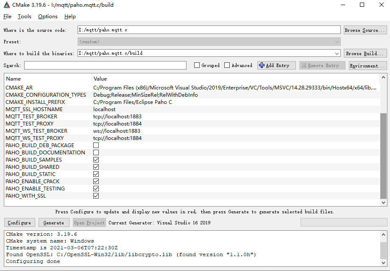The image size is (390, 271).
Task: Click the Browse Source button
Action: 365,30
